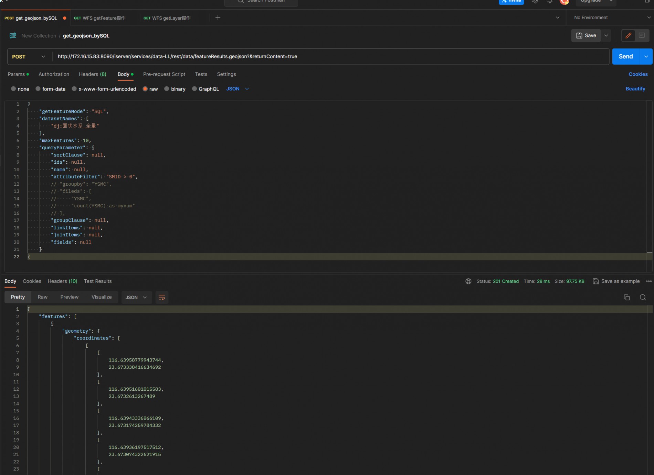Open the Pre-request Script tab

tap(164, 74)
